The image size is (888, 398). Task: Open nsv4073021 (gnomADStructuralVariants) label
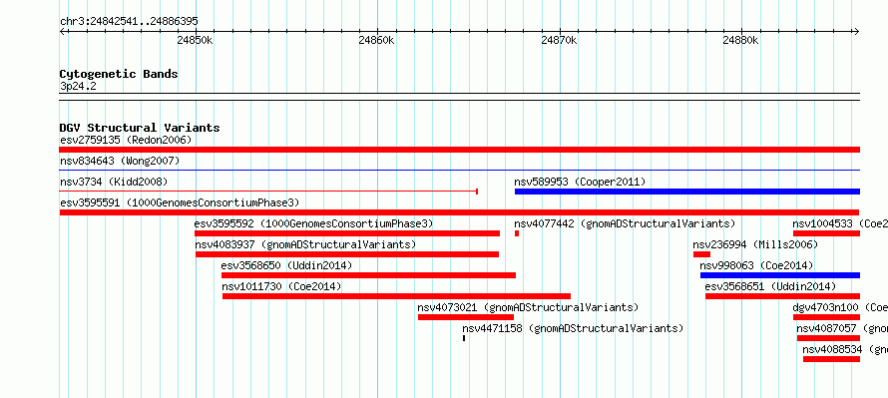click(528, 307)
